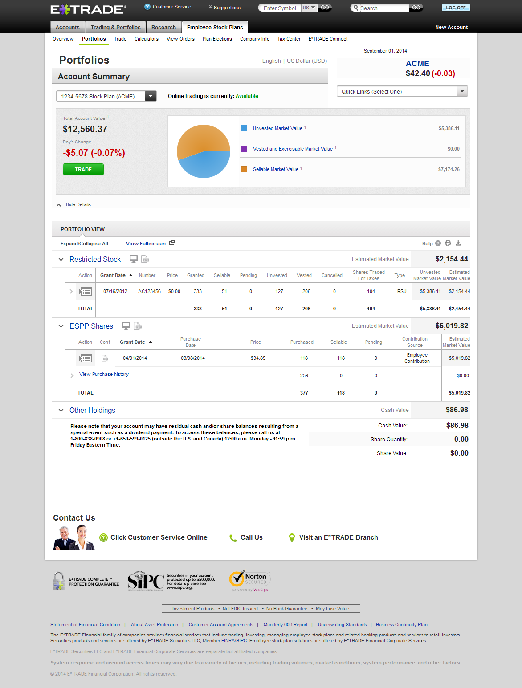Click the document icon beside ESPP Shares

[x=138, y=326]
